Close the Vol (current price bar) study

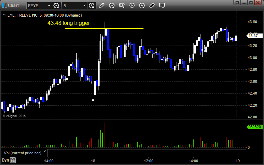[x=45, y=152]
